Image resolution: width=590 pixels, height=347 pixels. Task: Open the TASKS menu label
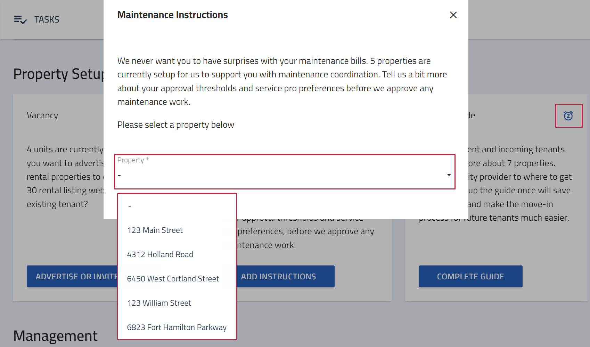47,19
